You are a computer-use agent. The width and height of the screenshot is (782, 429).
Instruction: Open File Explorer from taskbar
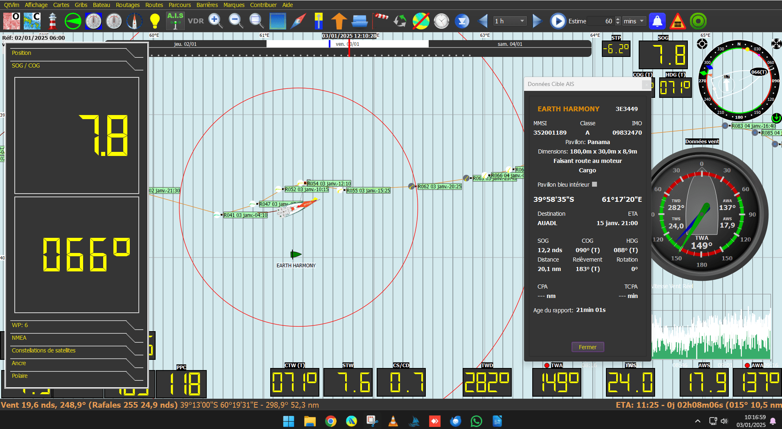[x=310, y=421]
